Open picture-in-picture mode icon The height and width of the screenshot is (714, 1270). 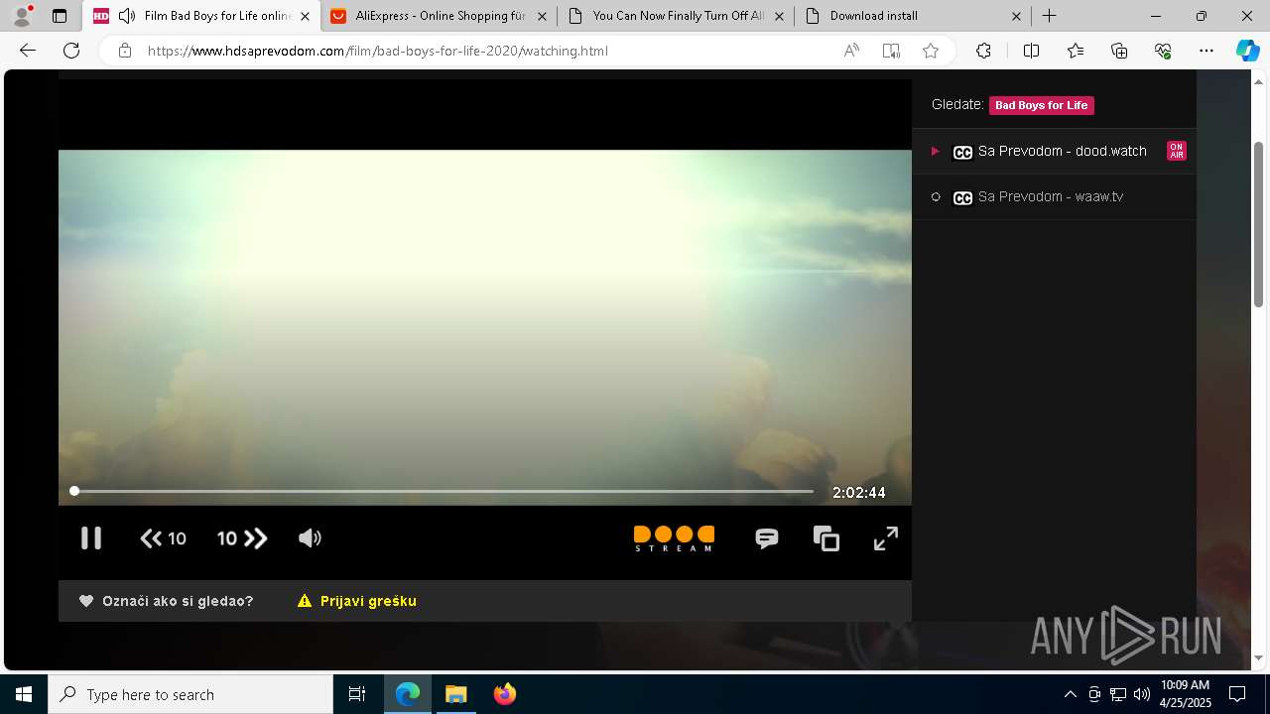pos(826,538)
